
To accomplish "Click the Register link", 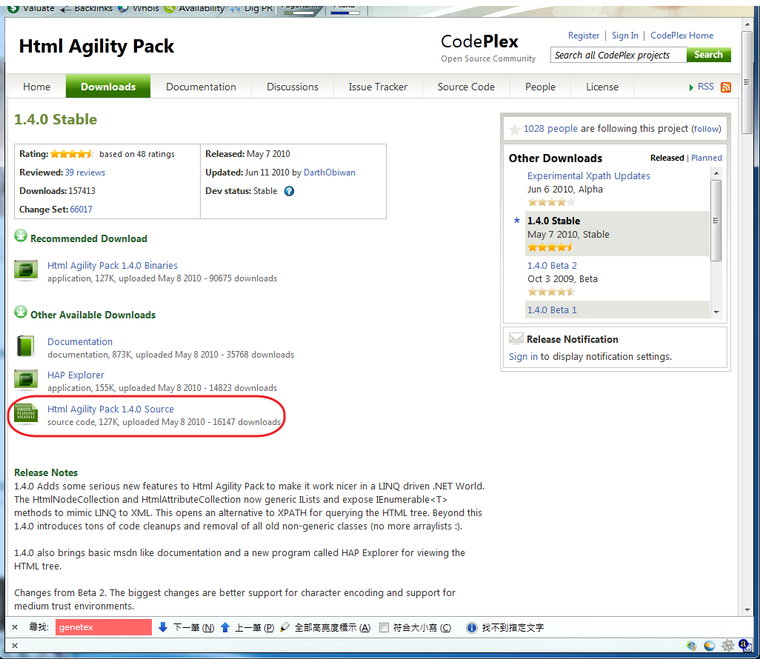I will click(584, 36).
